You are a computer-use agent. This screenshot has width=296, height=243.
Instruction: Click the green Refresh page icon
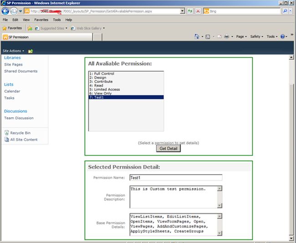coord(190,11)
